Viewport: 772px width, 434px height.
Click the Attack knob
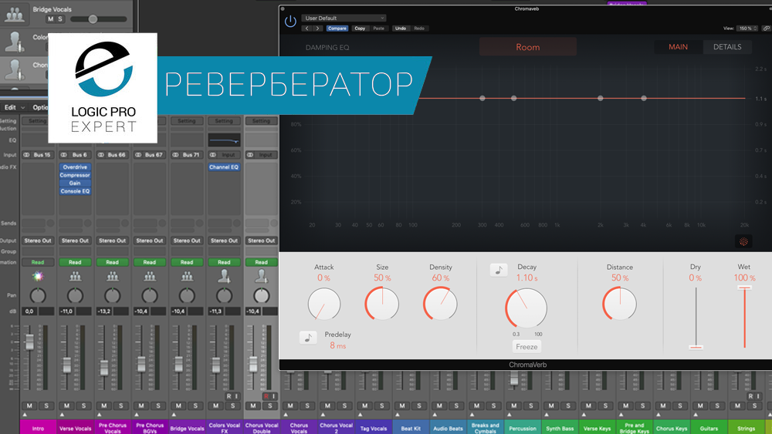(324, 304)
